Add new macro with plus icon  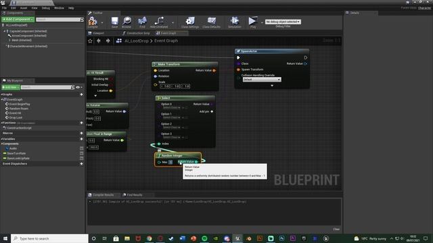click(x=81, y=133)
